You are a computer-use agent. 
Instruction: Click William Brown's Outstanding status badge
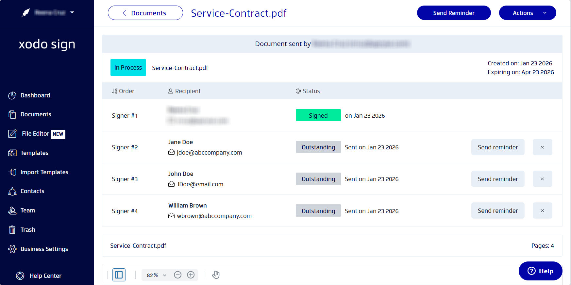tap(318, 211)
